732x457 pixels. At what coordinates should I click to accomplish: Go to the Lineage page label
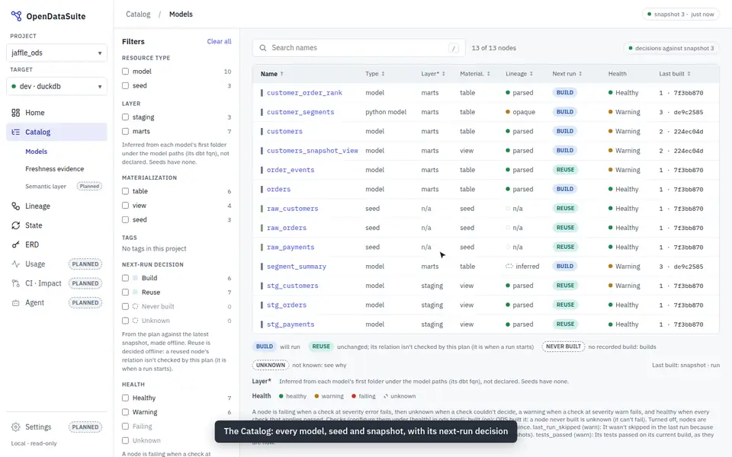38,206
